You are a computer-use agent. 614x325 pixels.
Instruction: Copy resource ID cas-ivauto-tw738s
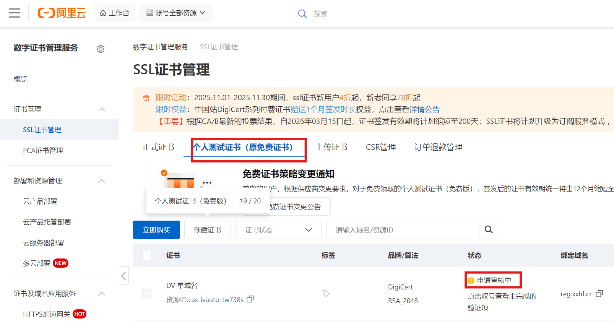(250, 299)
